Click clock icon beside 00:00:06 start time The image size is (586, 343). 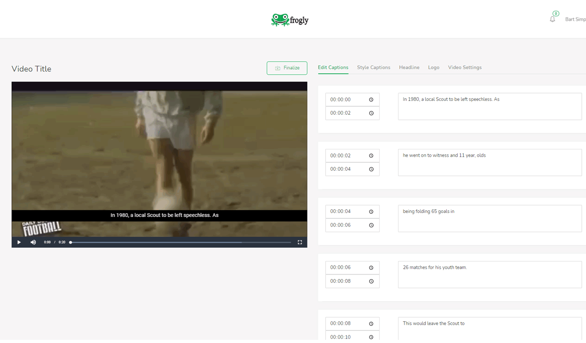tap(371, 267)
